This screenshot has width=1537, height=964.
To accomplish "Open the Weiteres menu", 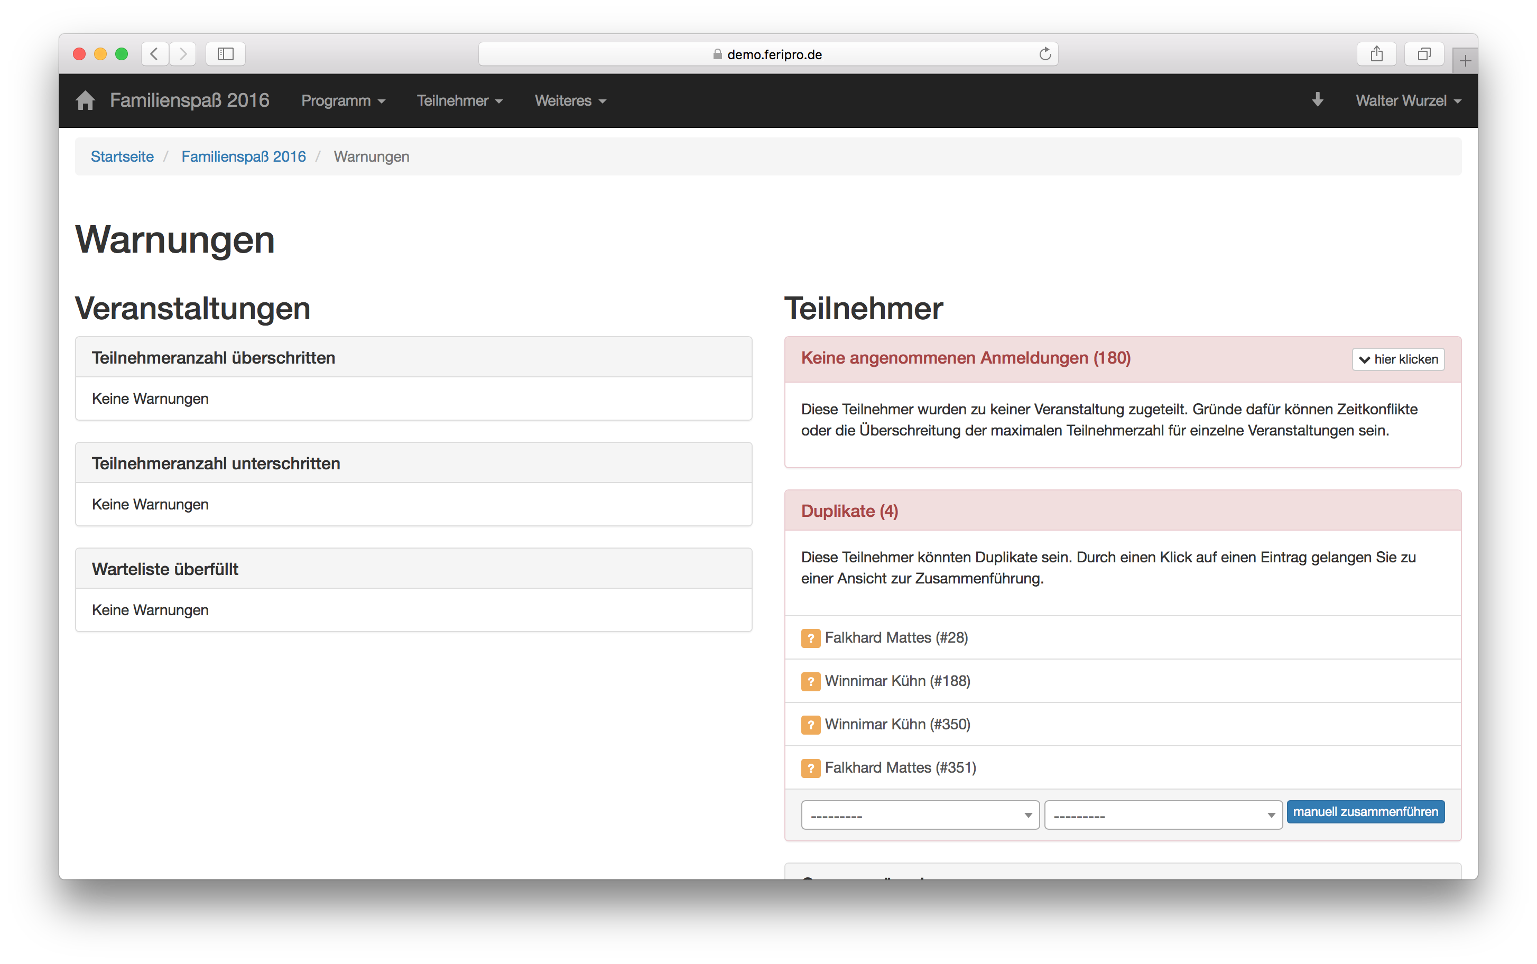I will 570,101.
